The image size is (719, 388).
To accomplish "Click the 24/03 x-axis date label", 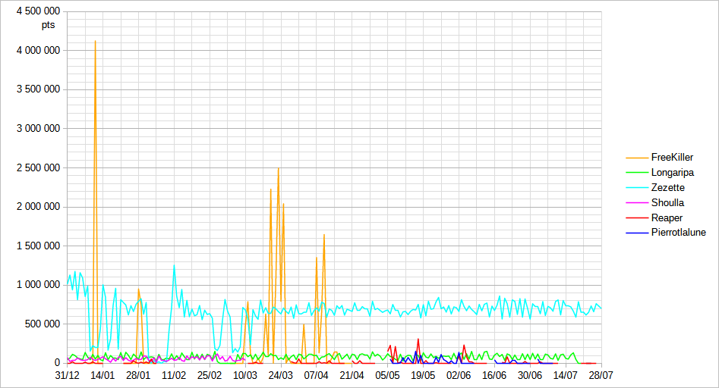I will pyautogui.click(x=281, y=374).
